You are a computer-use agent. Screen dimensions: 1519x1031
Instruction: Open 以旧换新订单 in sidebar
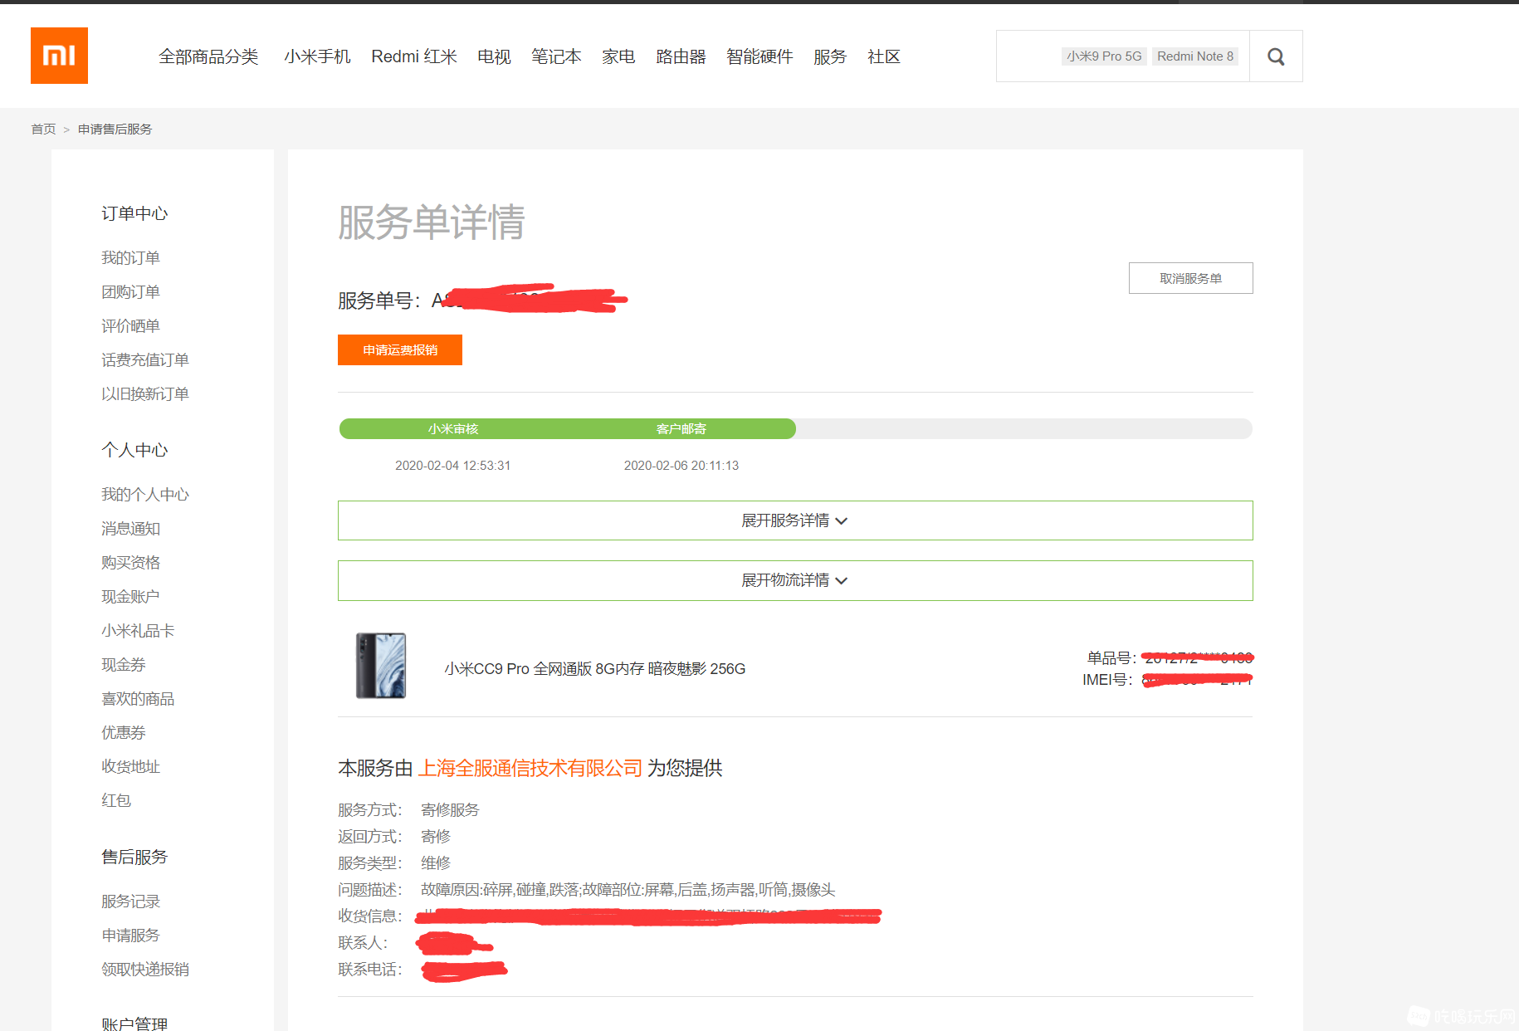[x=145, y=394]
